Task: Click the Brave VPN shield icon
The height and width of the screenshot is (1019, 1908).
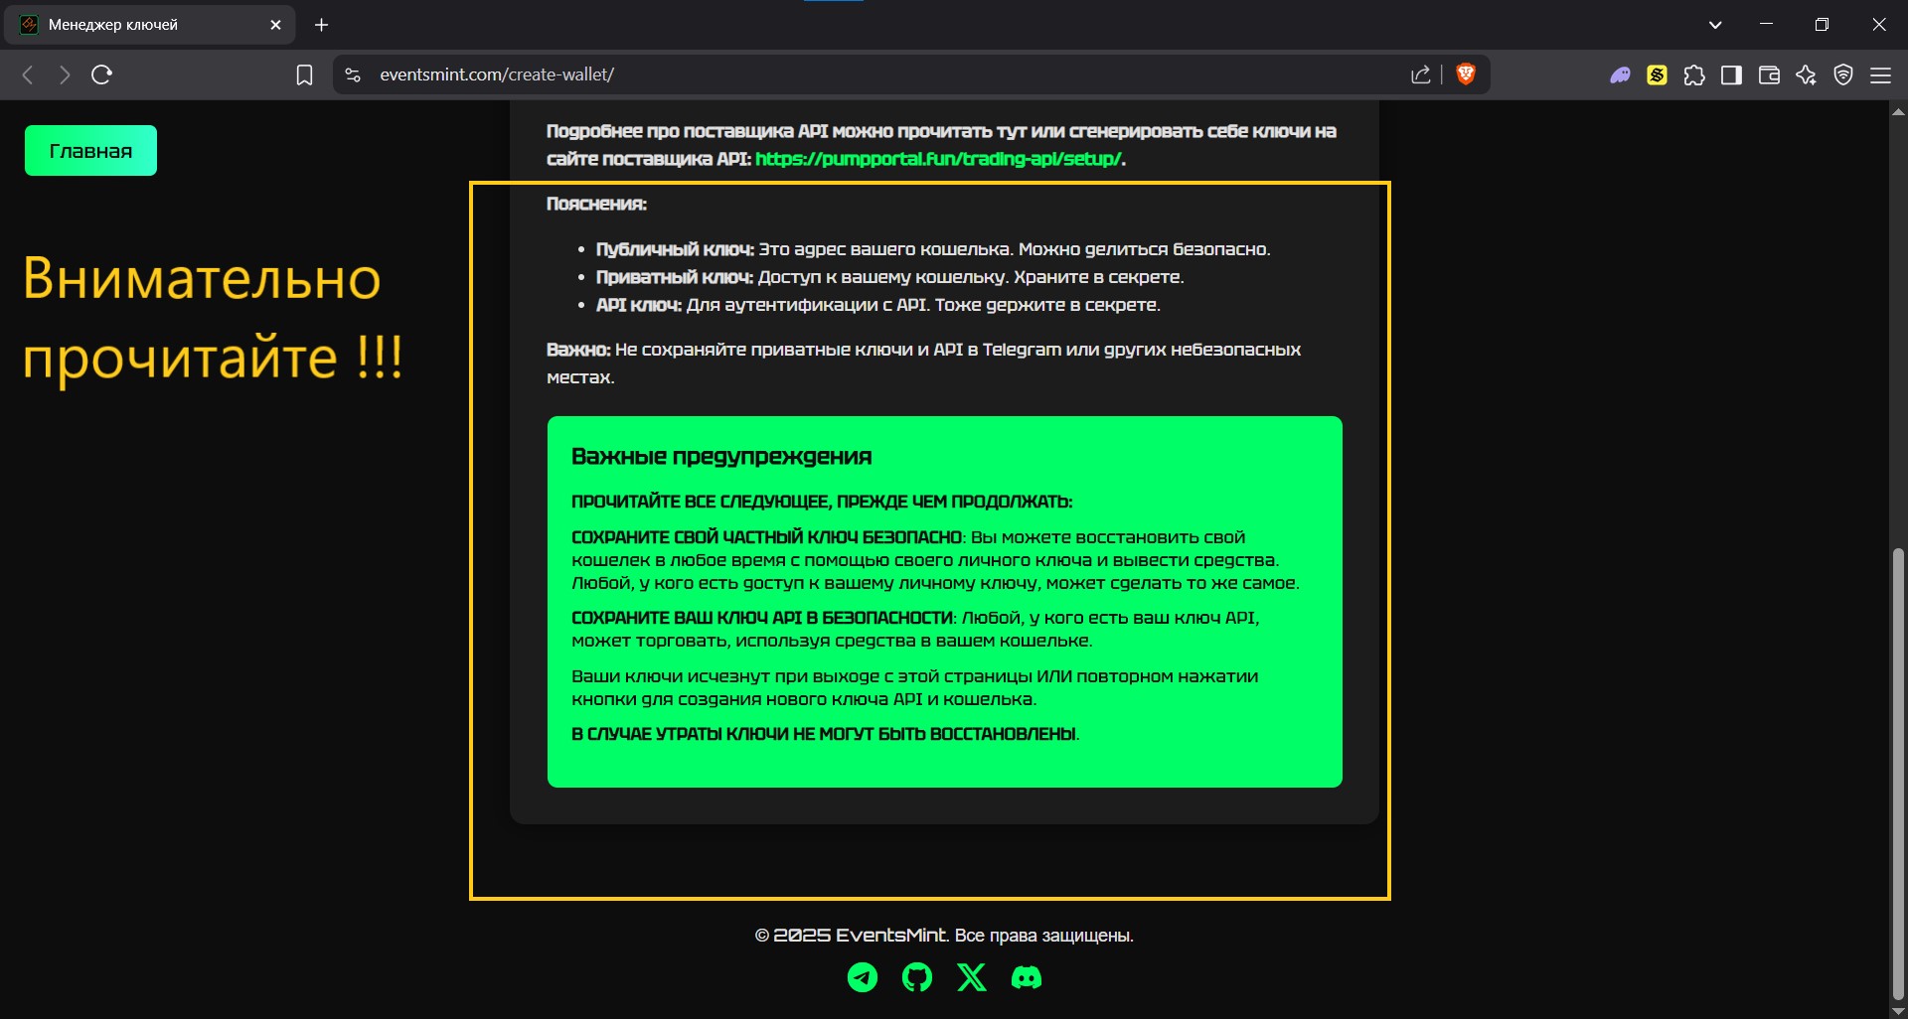Action: (1843, 75)
